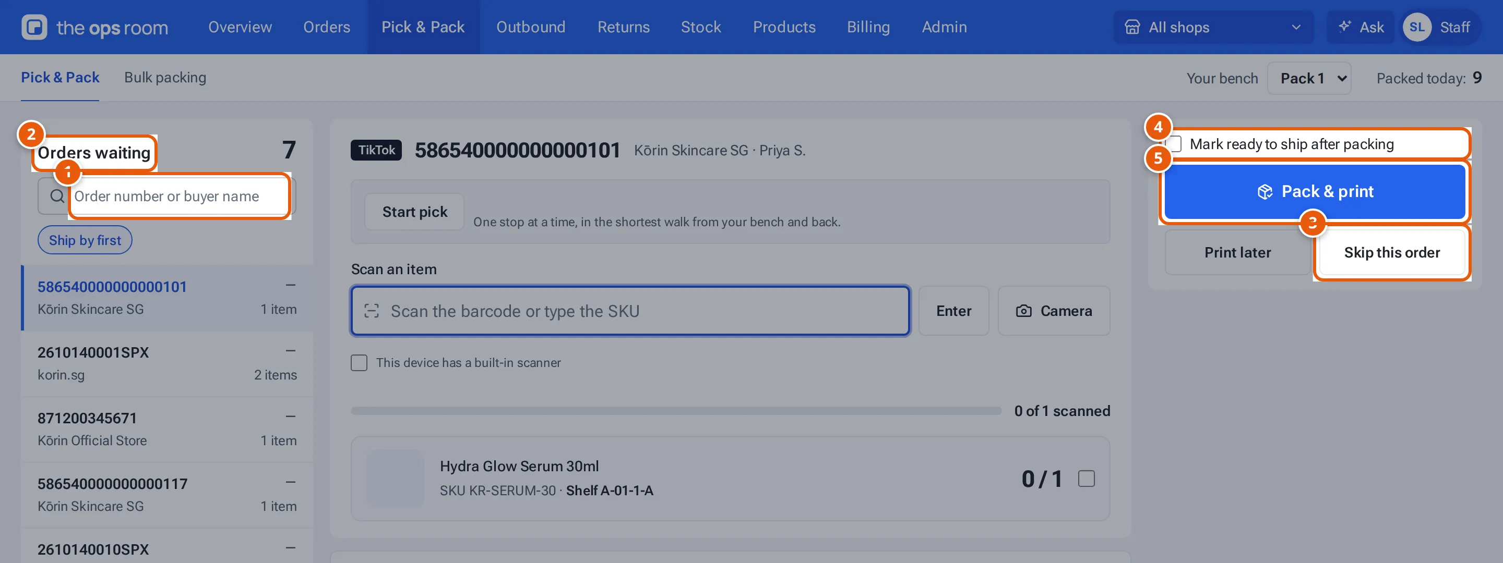Click Shelf A-01-1-A location text
This screenshot has width=1503, height=563.
609,490
